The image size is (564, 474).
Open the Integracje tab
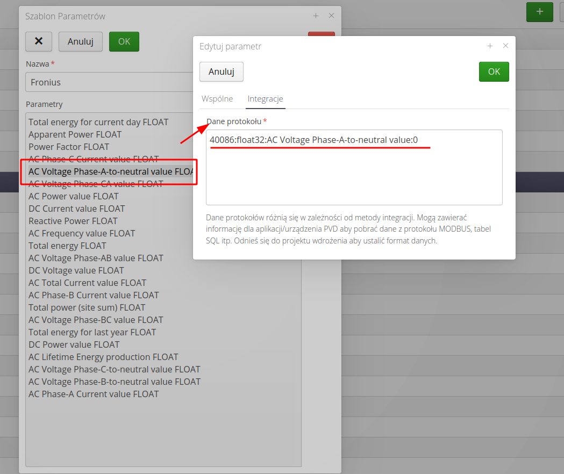tap(265, 99)
